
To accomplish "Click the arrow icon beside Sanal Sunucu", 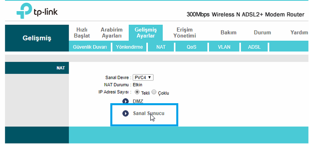I will [x=126, y=114].
